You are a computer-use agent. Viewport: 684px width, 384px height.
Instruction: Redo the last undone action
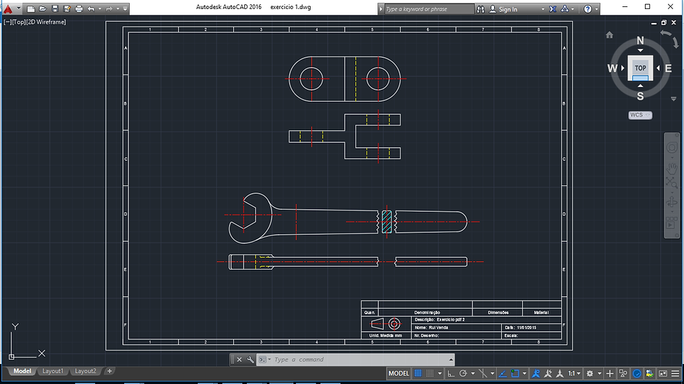(x=109, y=8)
